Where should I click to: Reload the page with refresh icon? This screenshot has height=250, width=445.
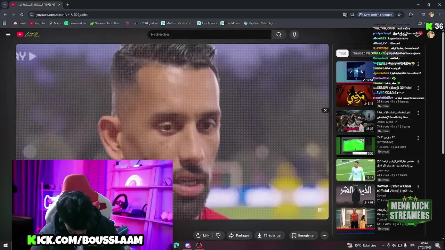(x=22, y=15)
